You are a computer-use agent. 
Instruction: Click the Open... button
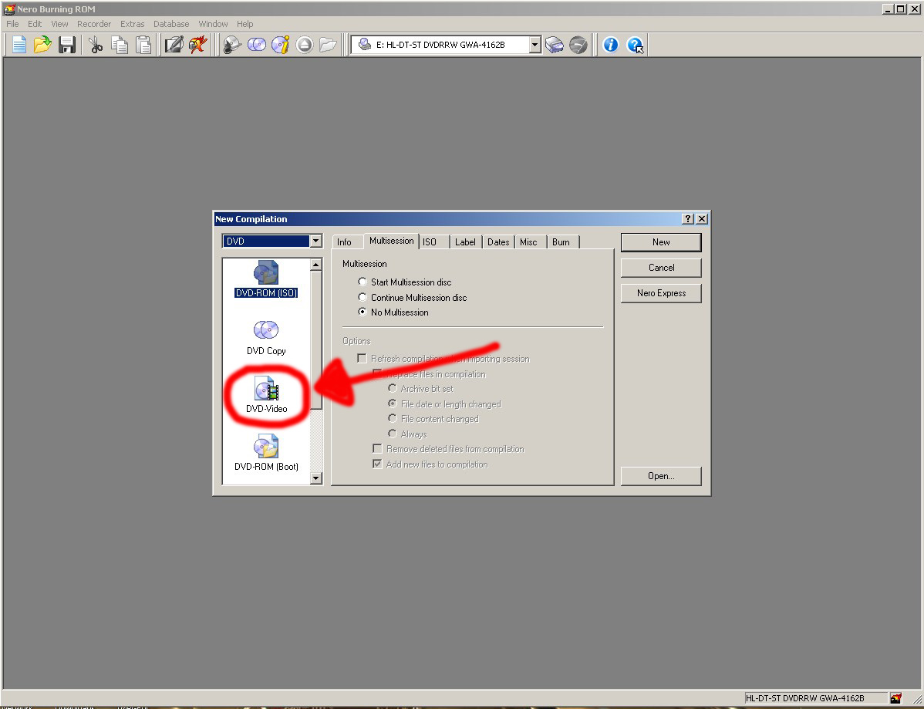tap(661, 476)
